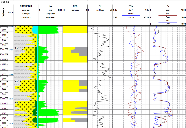
Task: Click 'Омм' unit under МБК
Action: (x=168, y=24)
